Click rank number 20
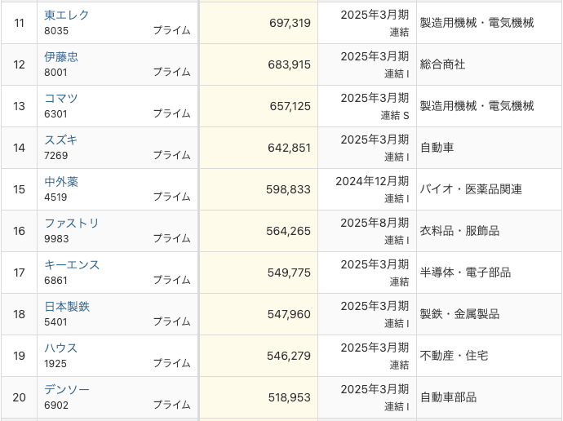 19,397
